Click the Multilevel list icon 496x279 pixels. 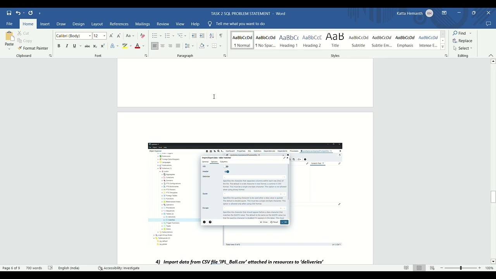click(180, 36)
